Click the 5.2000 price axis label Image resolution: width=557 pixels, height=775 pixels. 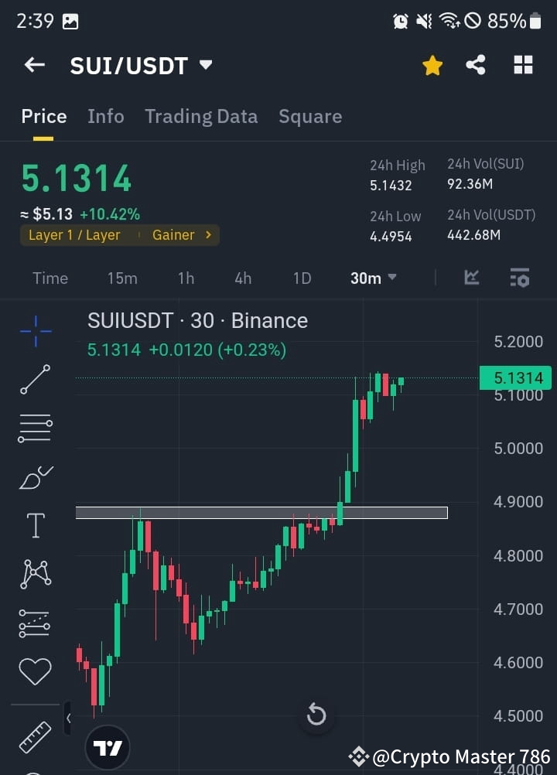(518, 342)
